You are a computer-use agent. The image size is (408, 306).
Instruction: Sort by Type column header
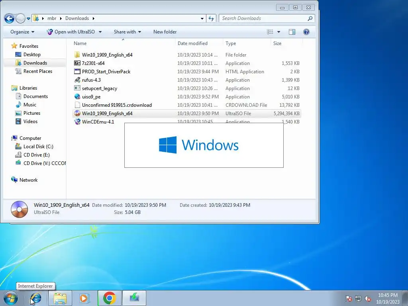coord(231,43)
